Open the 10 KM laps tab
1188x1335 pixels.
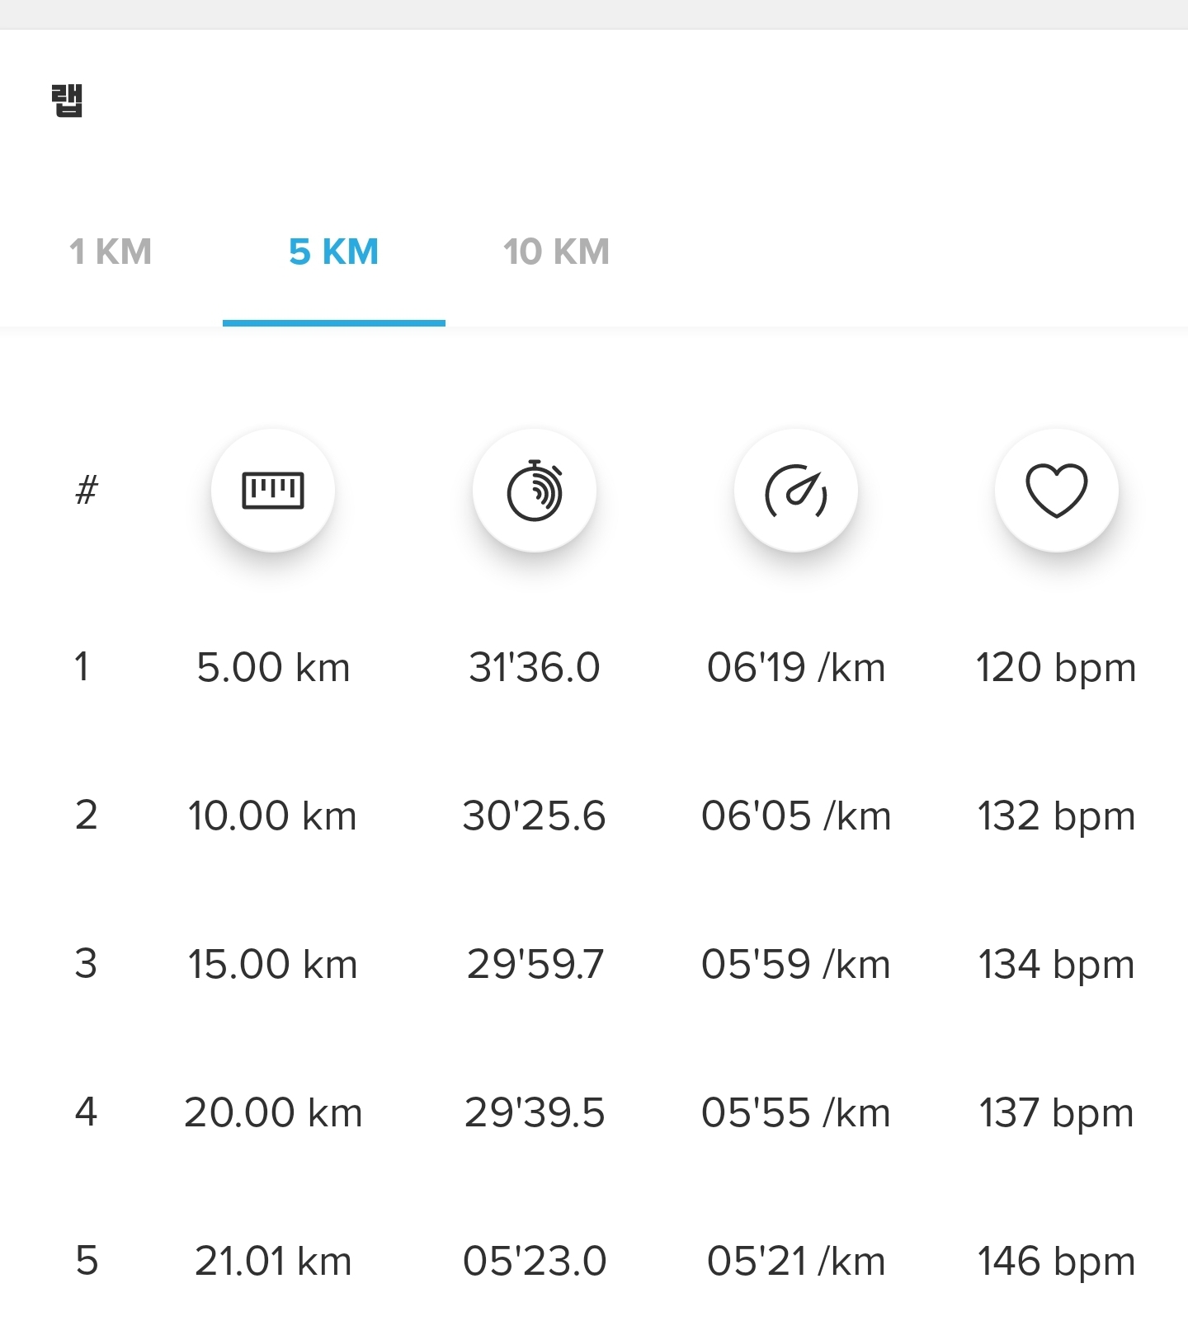pos(556,251)
